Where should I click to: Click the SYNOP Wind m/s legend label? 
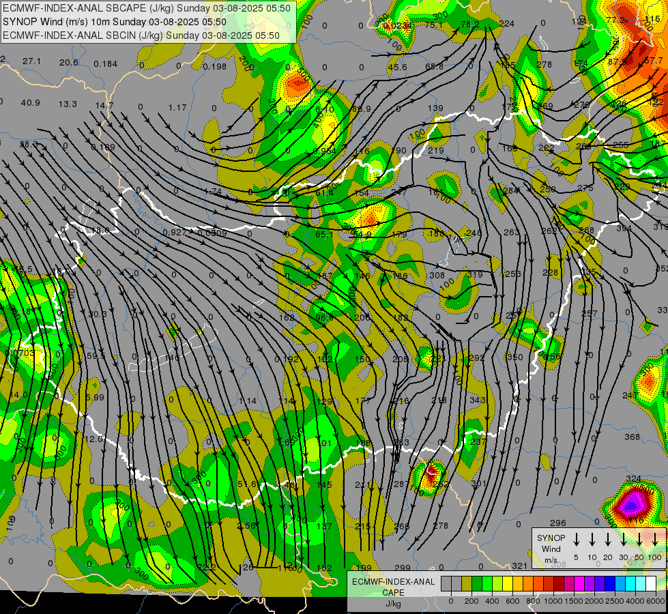(x=551, y=549)
